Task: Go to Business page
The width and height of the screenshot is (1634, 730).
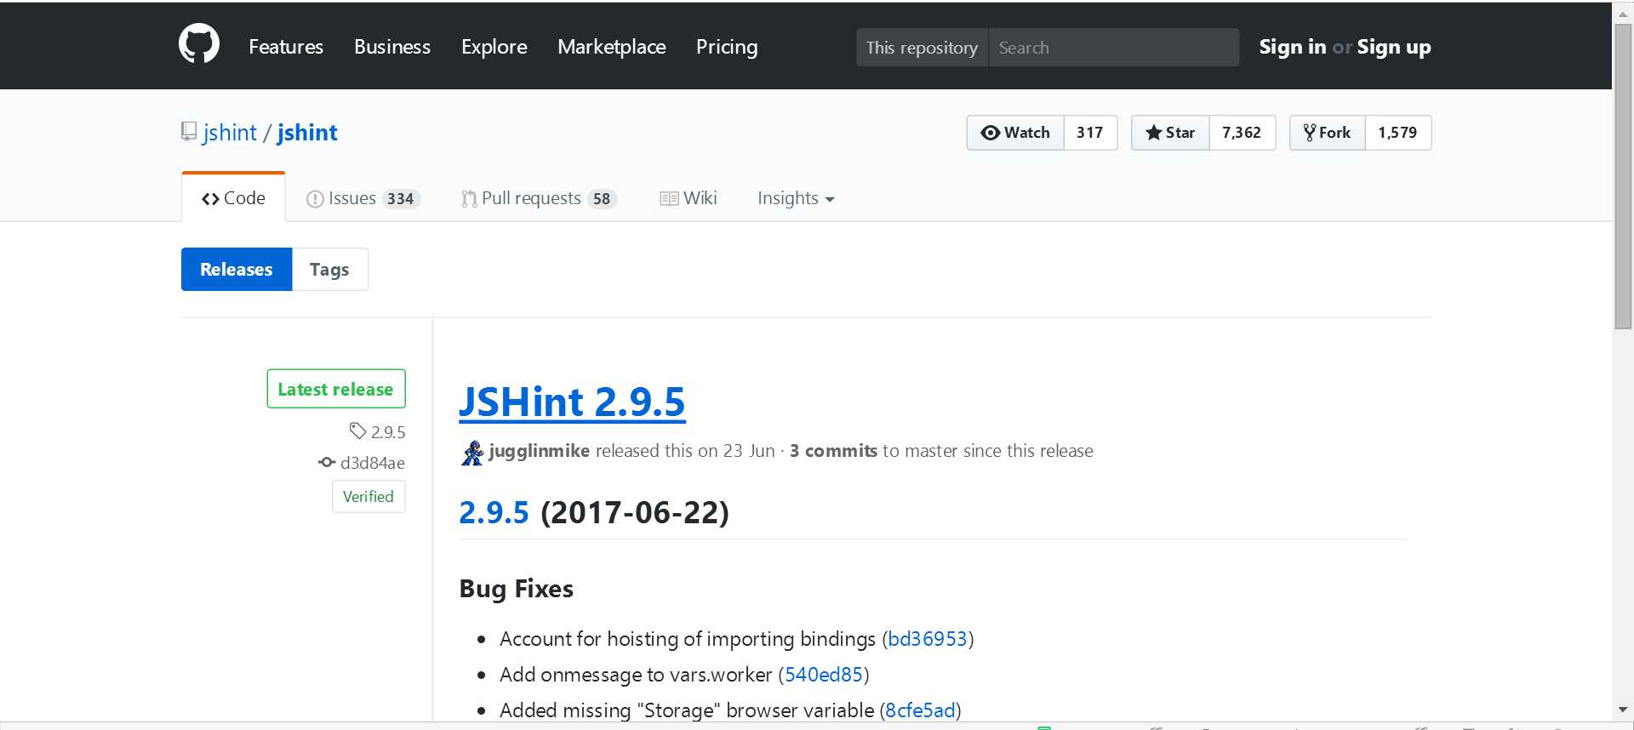Action: [x=392, y=47]
